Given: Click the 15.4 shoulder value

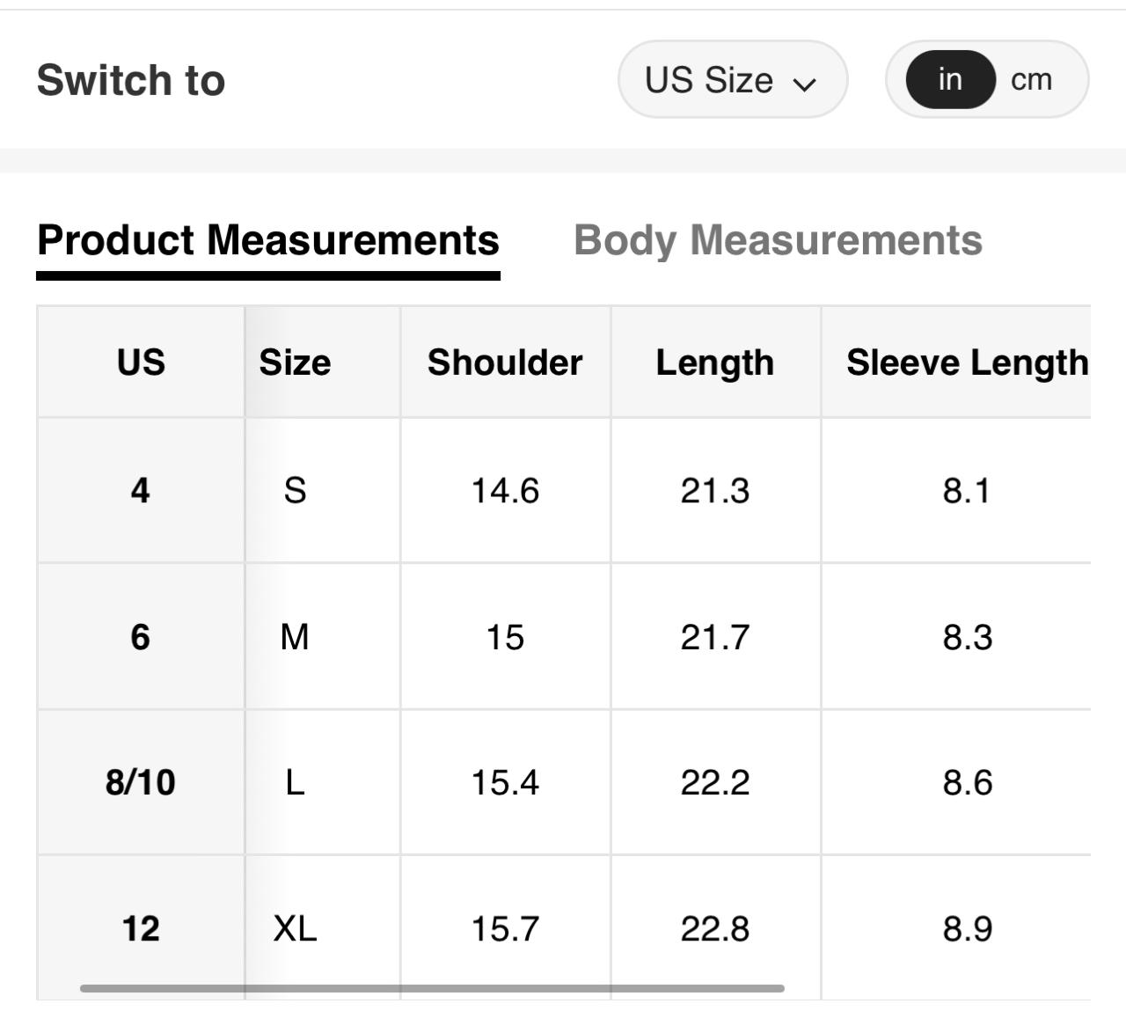Looking at the screenshot, I should 505,782.
